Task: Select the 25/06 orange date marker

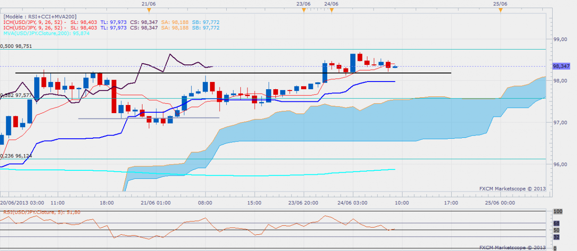Action: point(500,10)
